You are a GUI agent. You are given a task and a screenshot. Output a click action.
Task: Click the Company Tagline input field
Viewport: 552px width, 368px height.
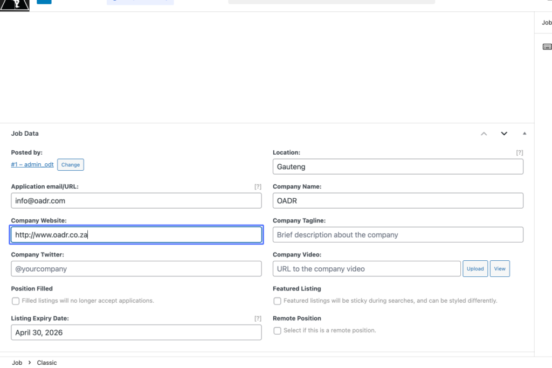pos(398,235)
